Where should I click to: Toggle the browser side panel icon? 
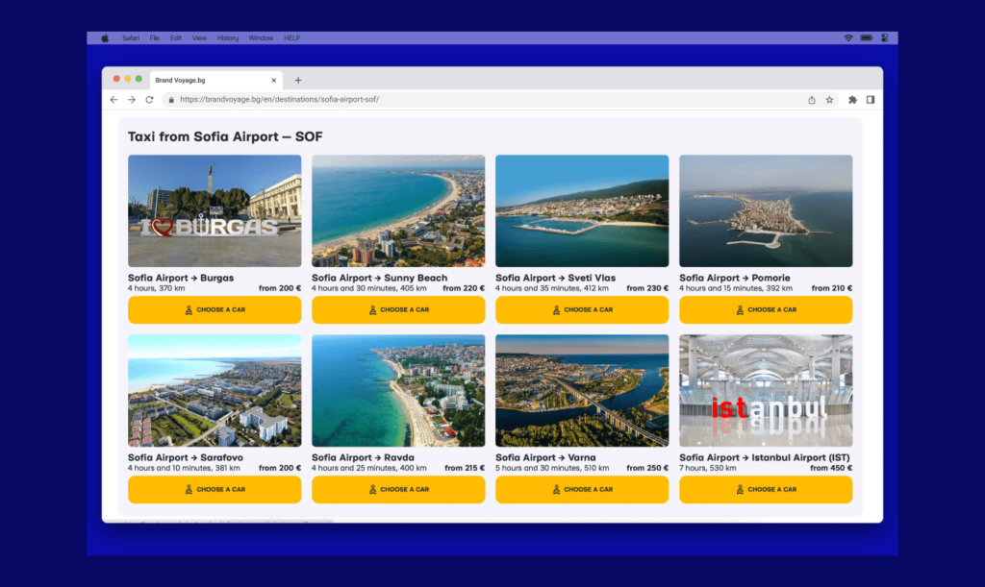[870, 99]
